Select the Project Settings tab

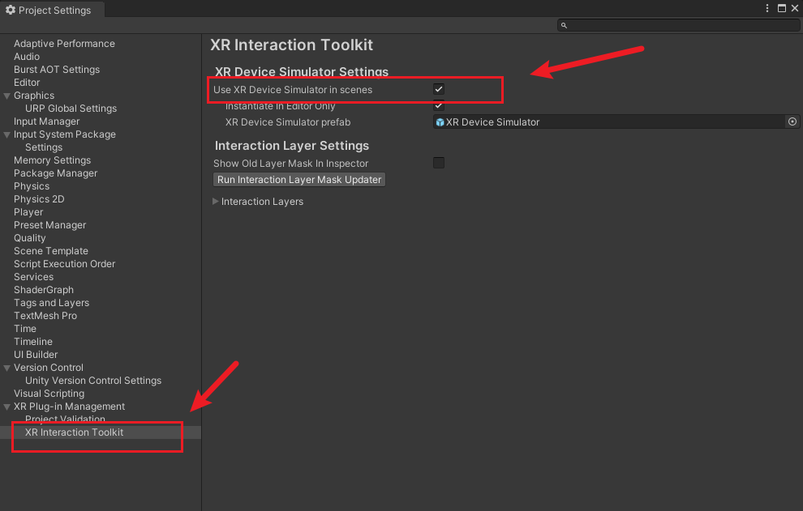52,10
